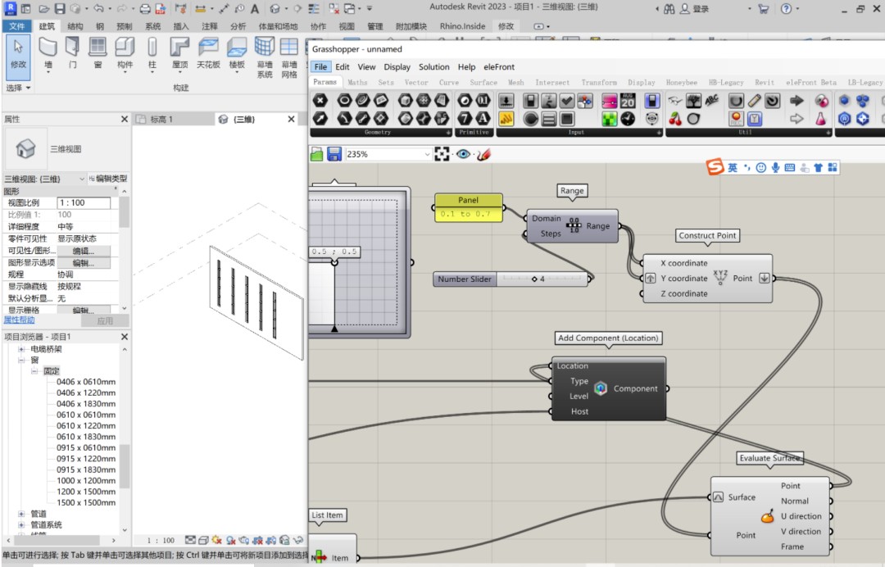Expand Grasshopper Input panel dropdown
This screenshot has height=567, width=885.
pyautogui.click(x=659, y=133)
